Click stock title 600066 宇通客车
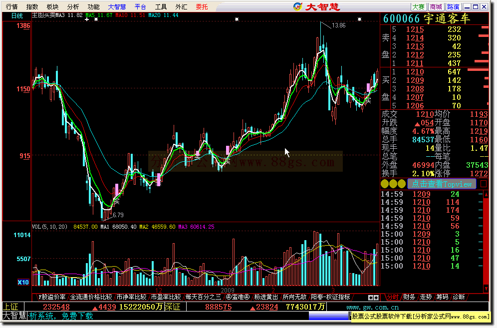Screen dimensions: 497x328 426,18
